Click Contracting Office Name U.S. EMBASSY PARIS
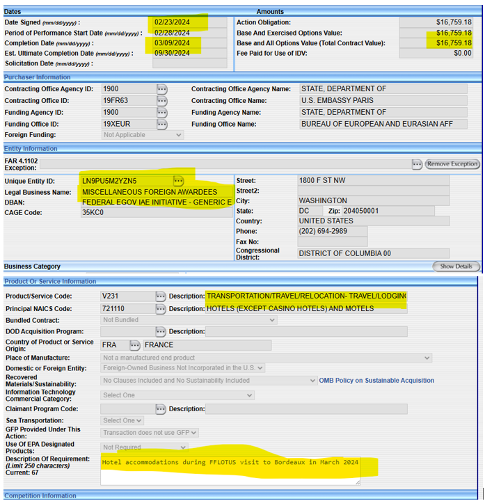Viewport: 485px width, 501px height. coord(383,101)
